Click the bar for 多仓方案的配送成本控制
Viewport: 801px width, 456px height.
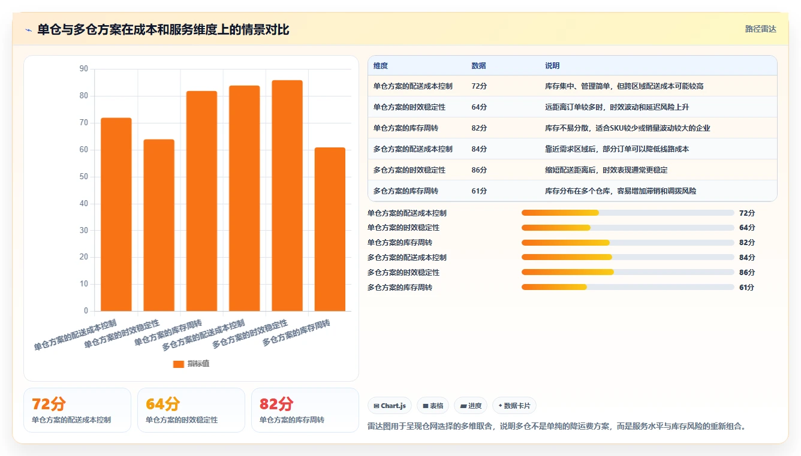(245, 198)
